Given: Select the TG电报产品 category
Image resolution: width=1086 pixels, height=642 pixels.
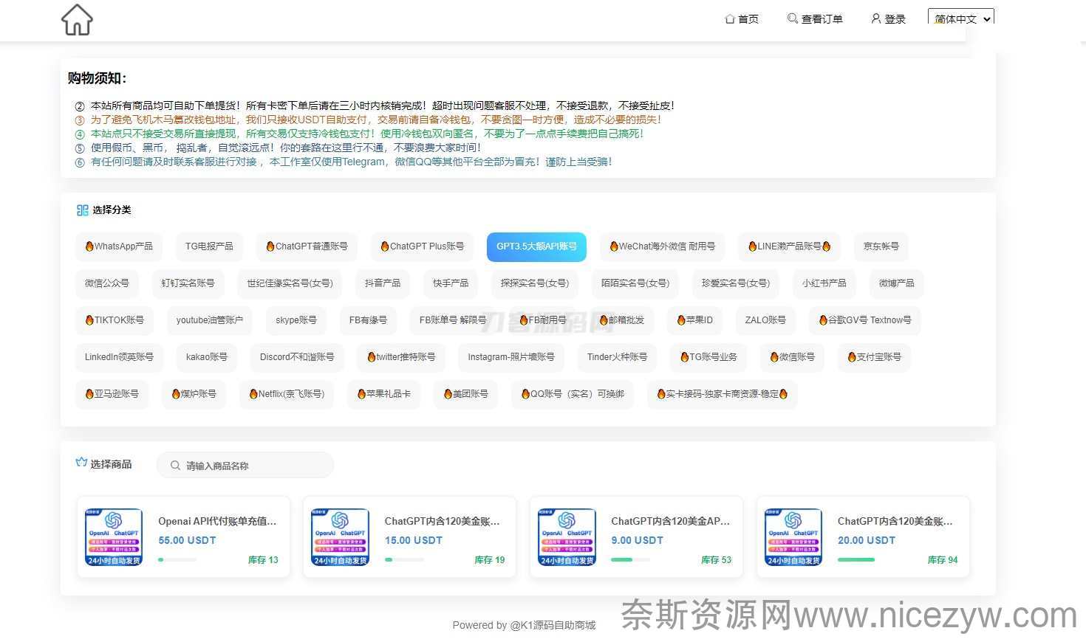Looking at the screenshot, I should click(209, 246).
